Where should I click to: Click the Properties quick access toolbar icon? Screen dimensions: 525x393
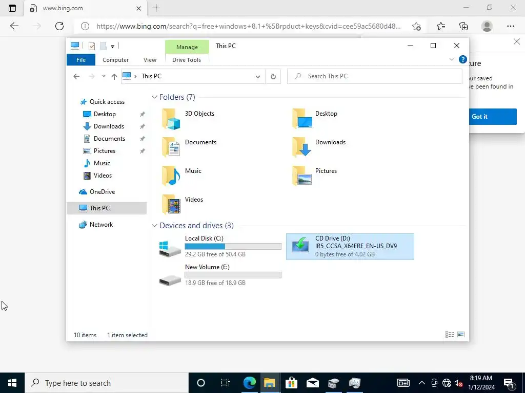coord(91,46)
